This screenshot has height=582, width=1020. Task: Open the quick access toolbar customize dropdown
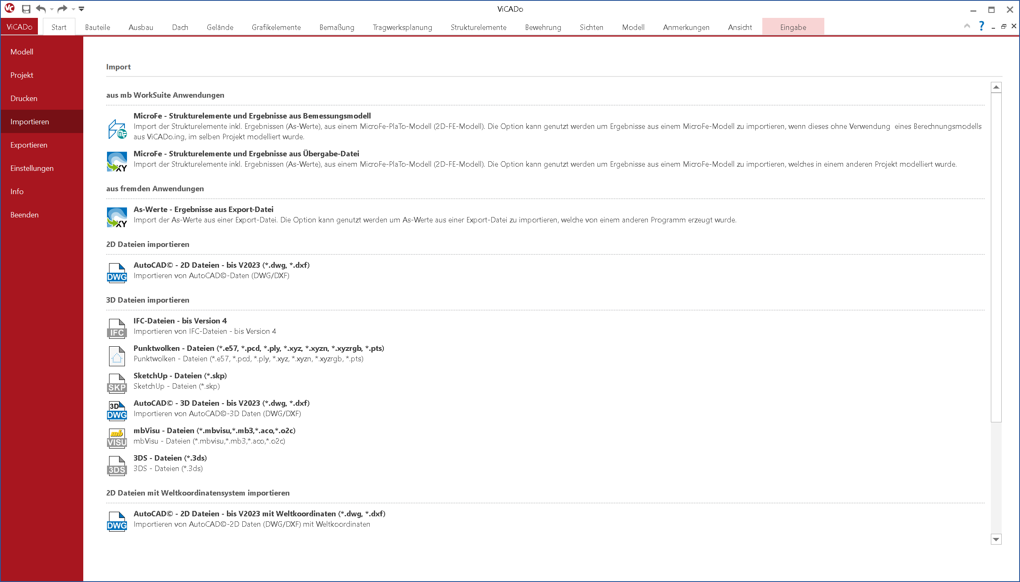click(82, 9)
